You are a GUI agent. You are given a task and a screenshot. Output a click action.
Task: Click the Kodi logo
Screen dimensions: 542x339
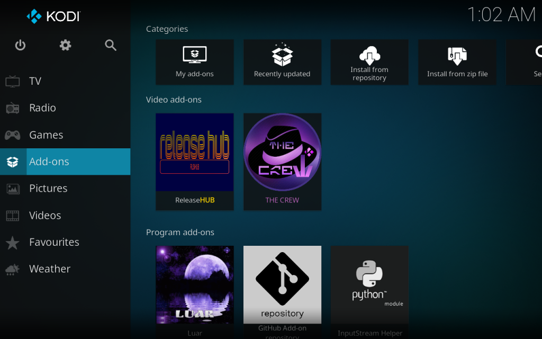[53, 16]
